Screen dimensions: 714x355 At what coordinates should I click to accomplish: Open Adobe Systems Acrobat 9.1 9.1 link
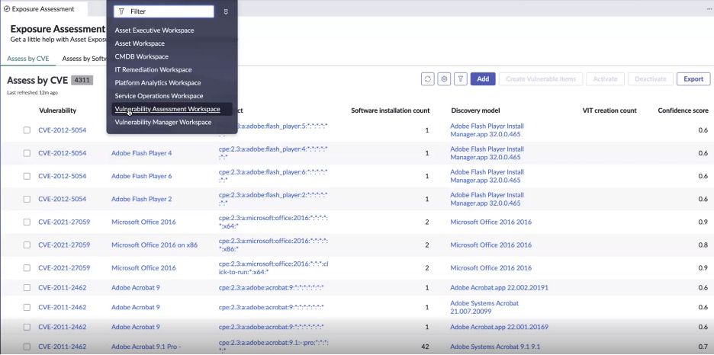click(x=495, y=347)
